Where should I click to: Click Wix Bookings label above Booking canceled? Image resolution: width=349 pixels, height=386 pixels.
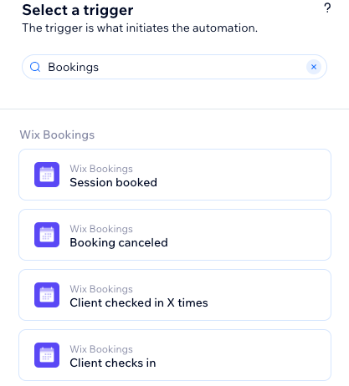(x=101, y=229)
